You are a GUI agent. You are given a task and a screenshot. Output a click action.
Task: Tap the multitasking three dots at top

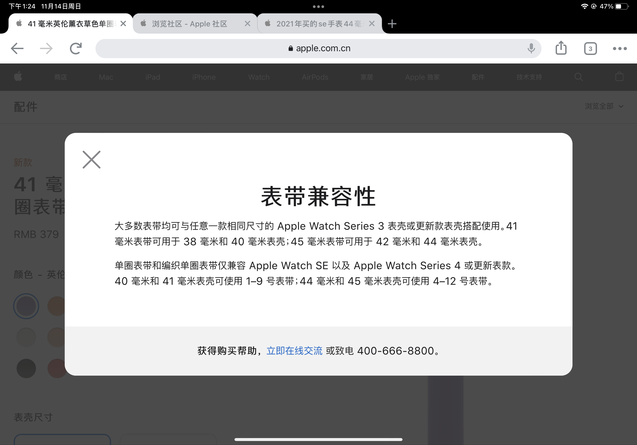pos(318,6)
